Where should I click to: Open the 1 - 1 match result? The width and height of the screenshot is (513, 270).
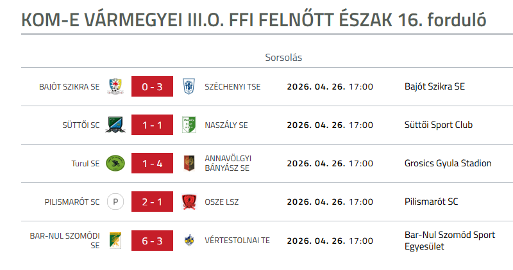pos(152,125)
